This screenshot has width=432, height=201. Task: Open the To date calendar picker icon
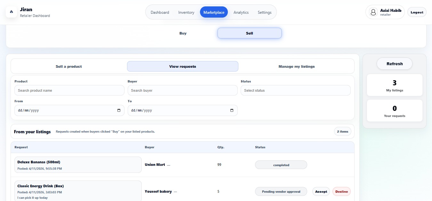(232, 110)
